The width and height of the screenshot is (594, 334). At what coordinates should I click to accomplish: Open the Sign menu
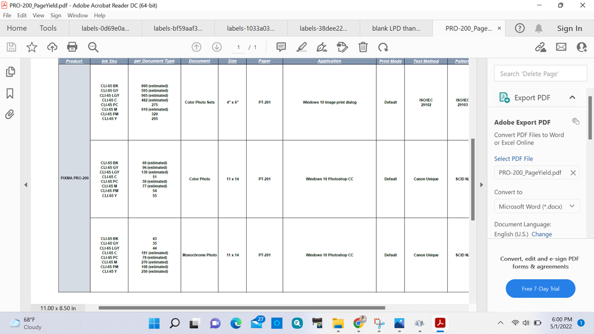coord(56,15)
